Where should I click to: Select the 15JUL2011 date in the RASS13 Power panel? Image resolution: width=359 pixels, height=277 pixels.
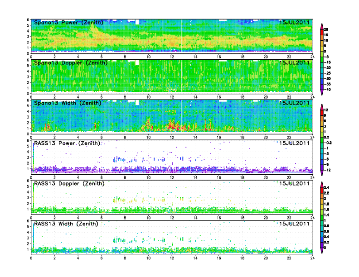click(294, 143)
